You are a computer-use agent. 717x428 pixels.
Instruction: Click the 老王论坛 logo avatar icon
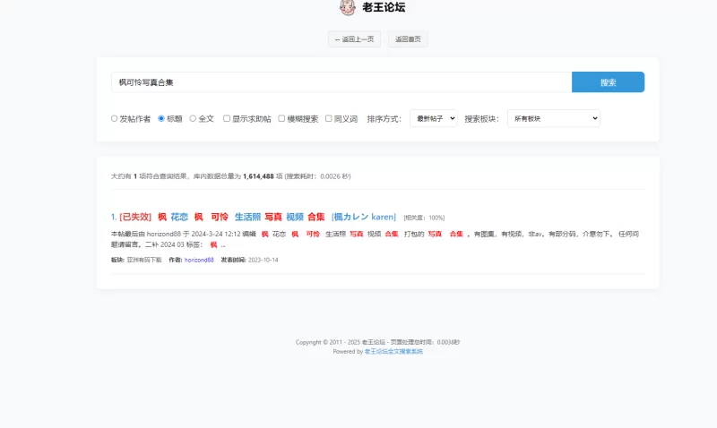(348, 8)
